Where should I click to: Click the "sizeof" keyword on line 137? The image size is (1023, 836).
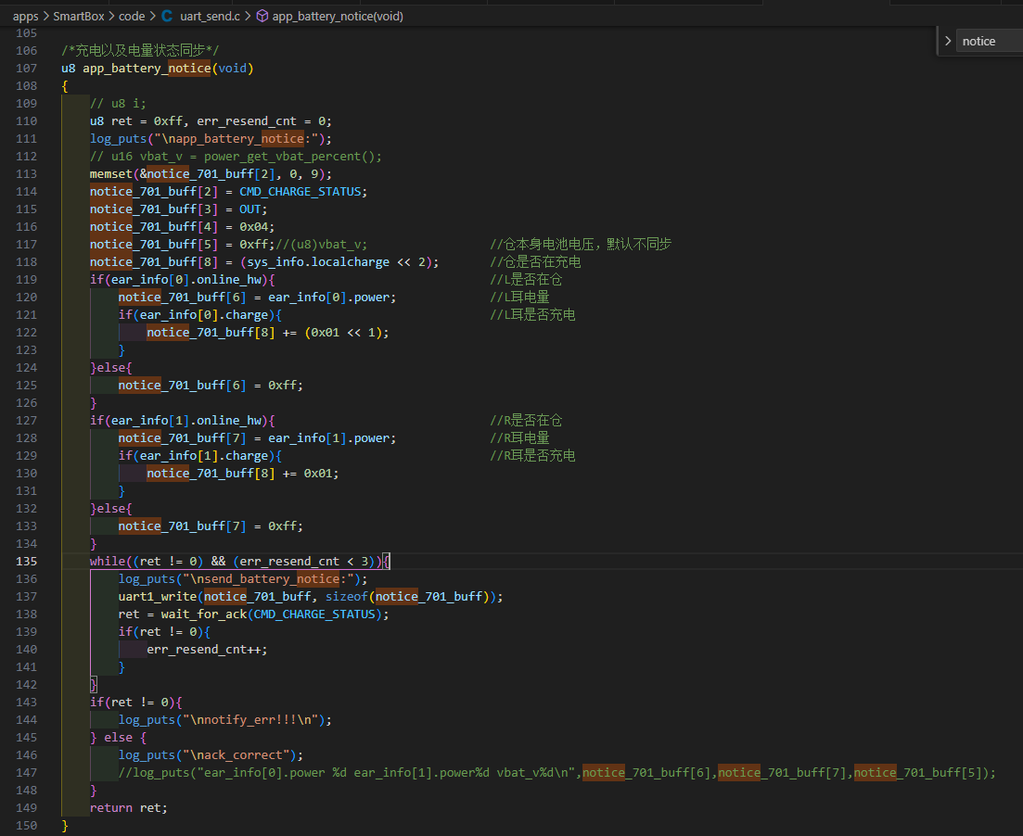pos(347,596)
